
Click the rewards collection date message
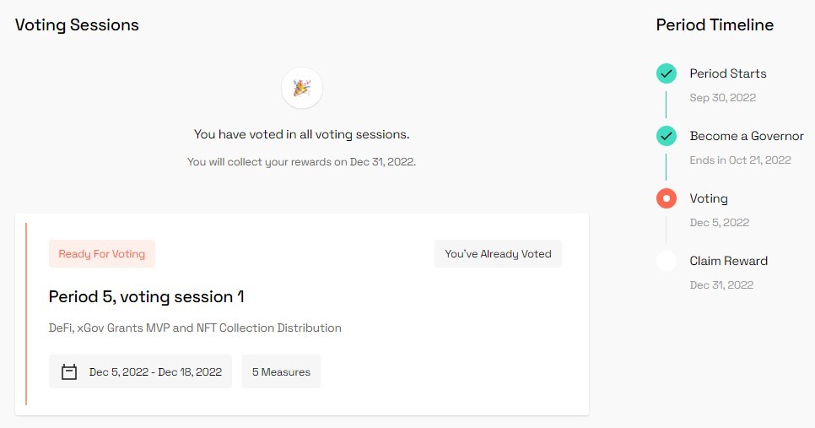[x=301, y=162]
